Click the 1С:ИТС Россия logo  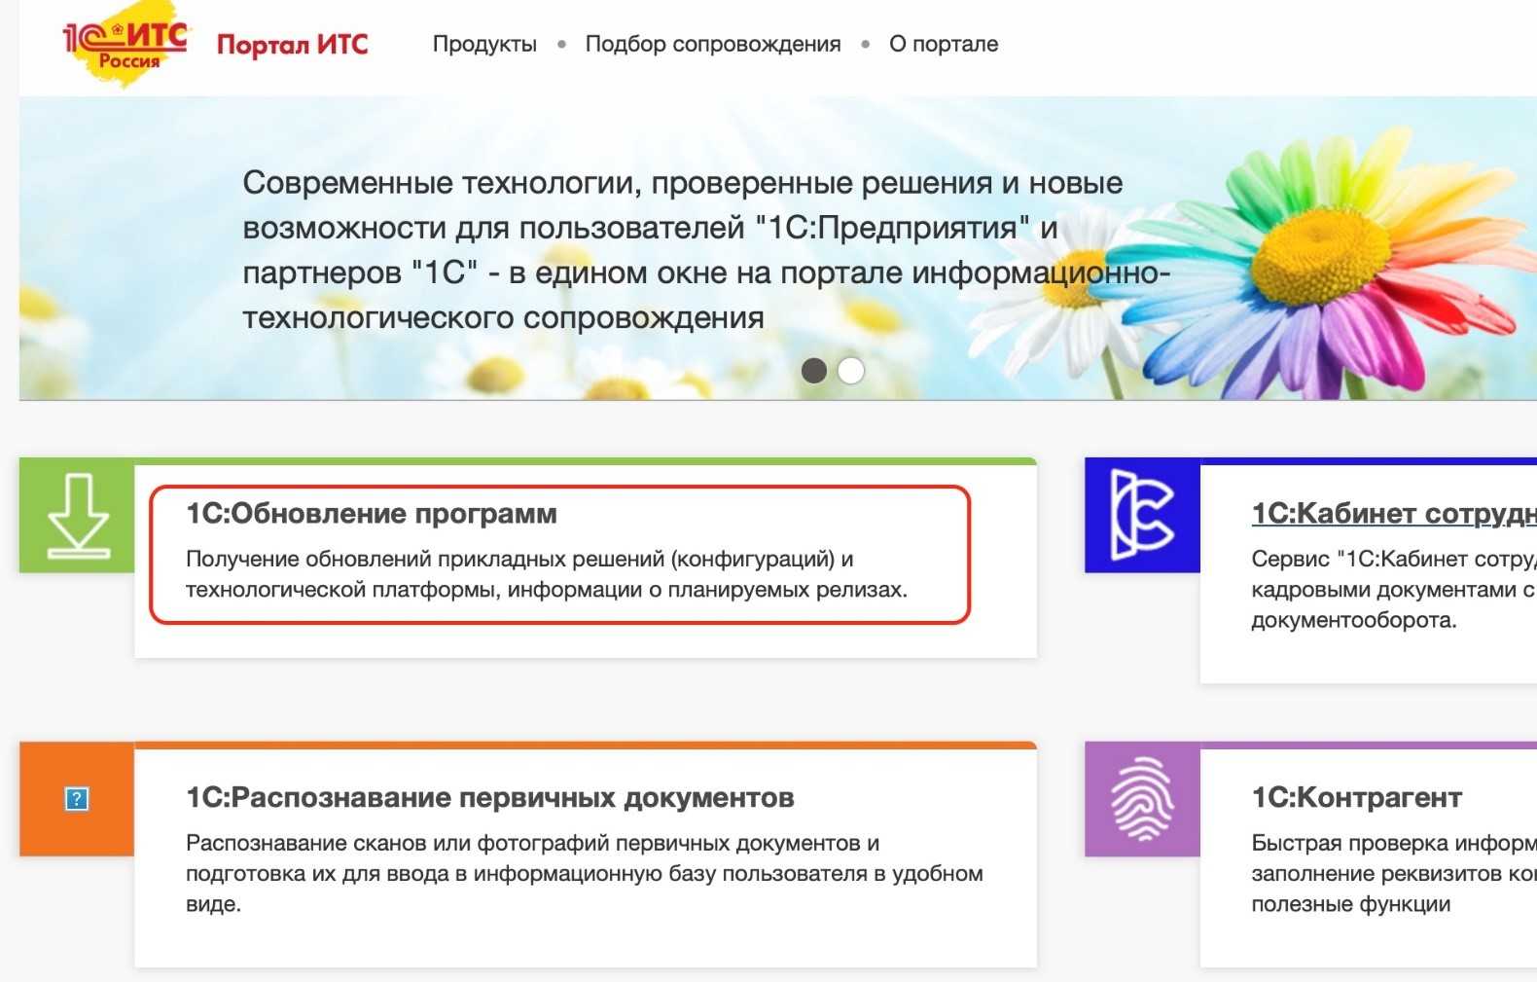(125, 46)
